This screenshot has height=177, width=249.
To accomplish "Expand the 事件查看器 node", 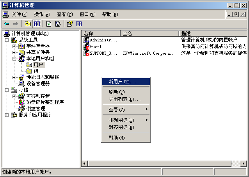I will pos(14,46).
